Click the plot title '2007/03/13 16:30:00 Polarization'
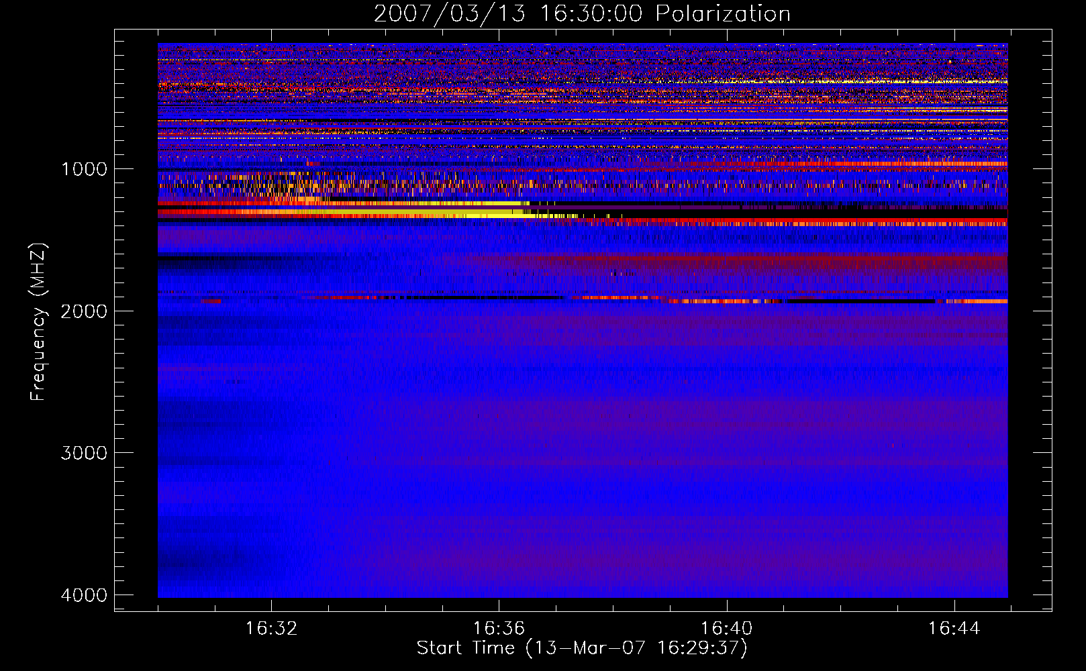This screenshot has height=671, width=1086. tap(582, 14)
